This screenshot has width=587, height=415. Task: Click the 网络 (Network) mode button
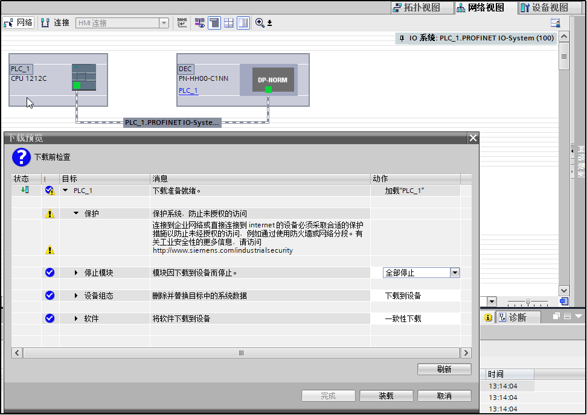click(18, 23)
